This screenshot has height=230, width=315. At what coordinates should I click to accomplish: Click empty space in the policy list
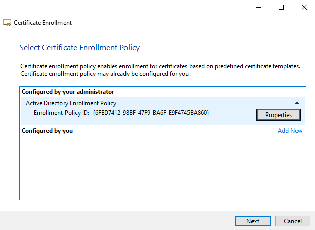(x=161, y=166)
